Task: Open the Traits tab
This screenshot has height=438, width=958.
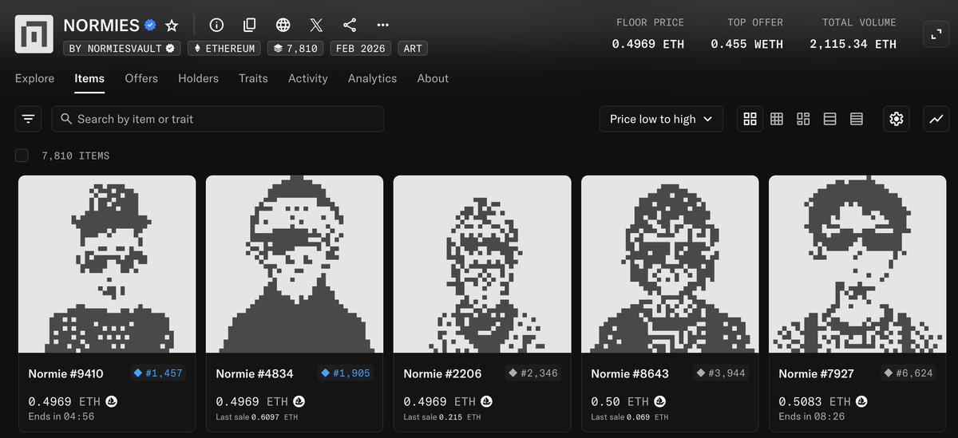Action: pyautogui.click(x=253, y=78)
